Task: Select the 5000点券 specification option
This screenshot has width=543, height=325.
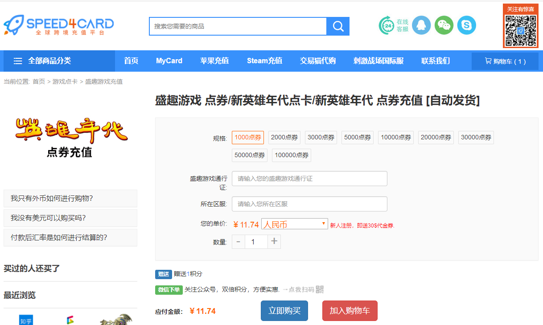Action: tap(358, 138)
